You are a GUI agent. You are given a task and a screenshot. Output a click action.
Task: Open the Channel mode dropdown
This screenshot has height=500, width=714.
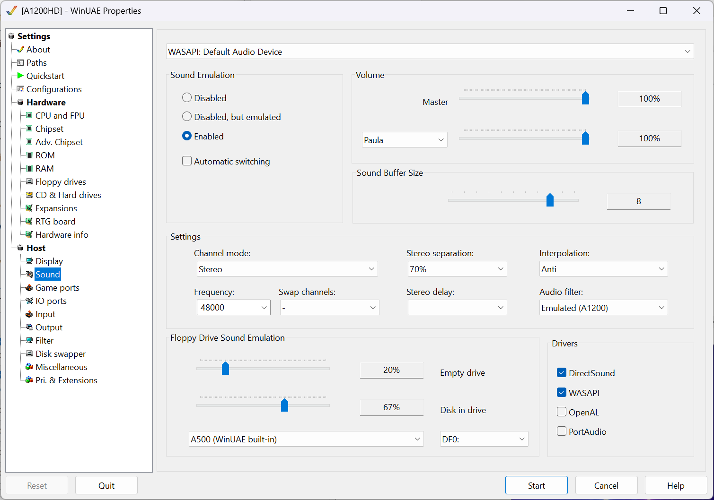287,269
